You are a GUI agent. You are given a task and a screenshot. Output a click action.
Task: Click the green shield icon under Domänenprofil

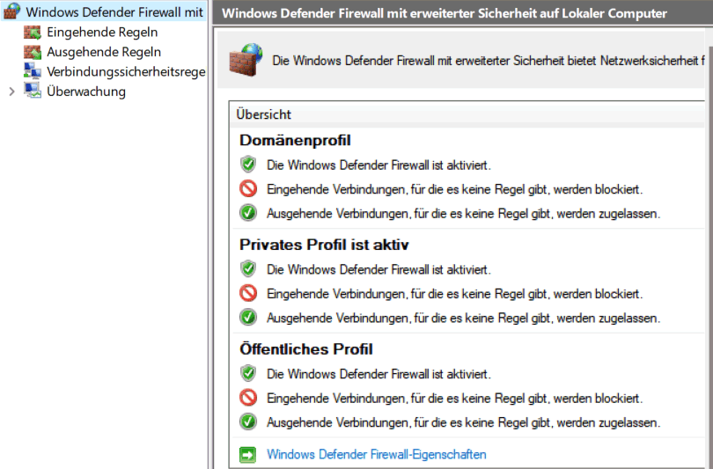click(248, 165)
